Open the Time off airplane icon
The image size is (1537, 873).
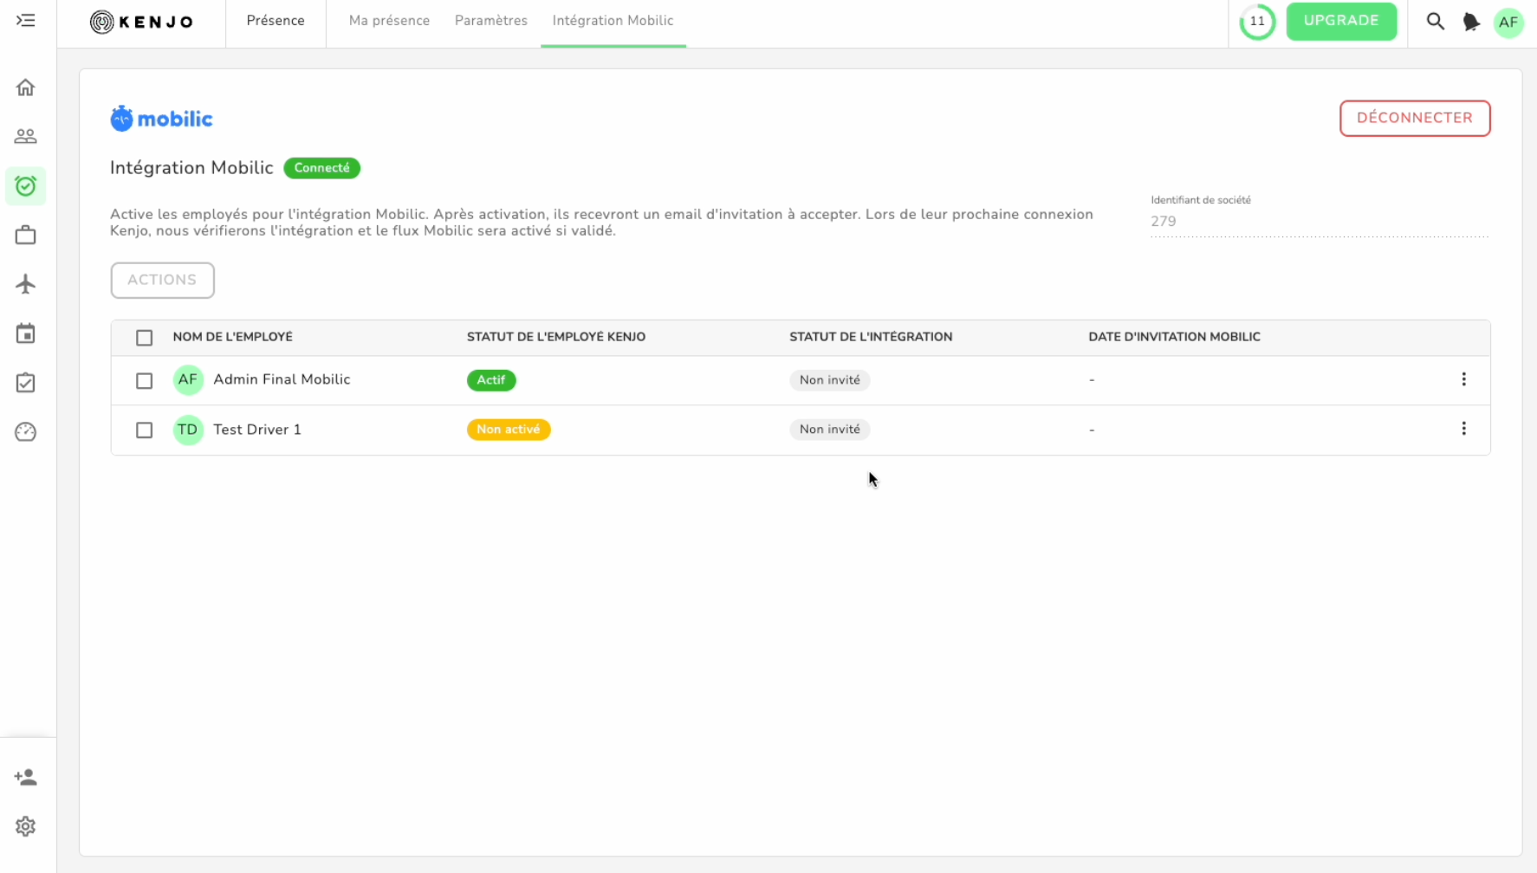(26, 284)
